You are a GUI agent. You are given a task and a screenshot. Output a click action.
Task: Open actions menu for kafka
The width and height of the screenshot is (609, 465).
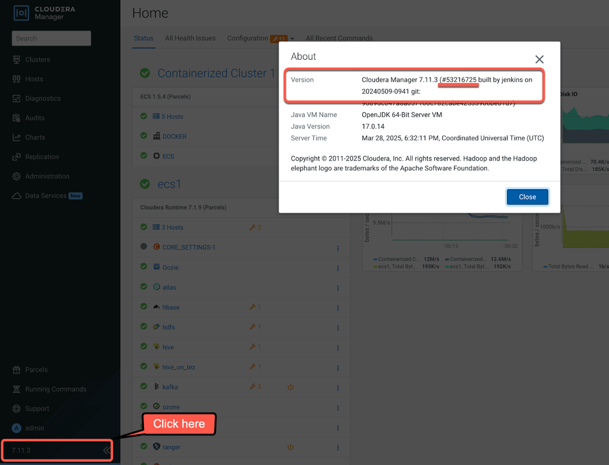point(338,387)
